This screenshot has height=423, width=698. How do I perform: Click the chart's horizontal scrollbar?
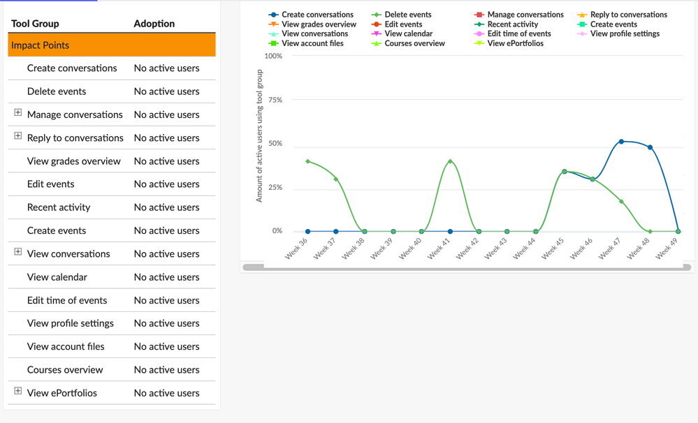click(x=467, y=267)
